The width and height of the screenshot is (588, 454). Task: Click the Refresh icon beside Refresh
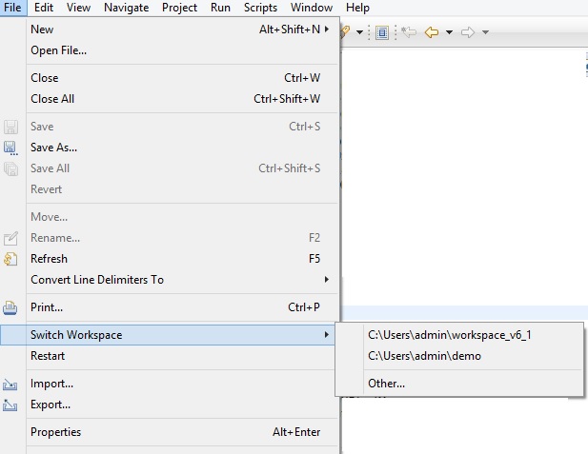pos(10,259)
